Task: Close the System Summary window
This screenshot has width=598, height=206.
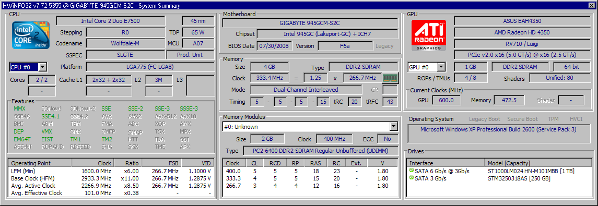Action: tap(591, 5)
